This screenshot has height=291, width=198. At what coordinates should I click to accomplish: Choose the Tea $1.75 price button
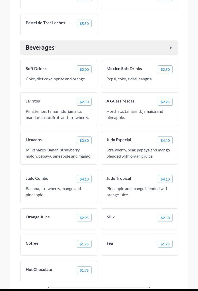pos(165,244)
